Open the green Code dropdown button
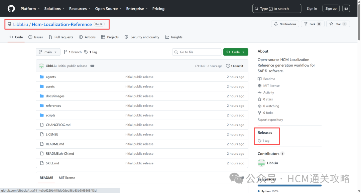361x193 pixels. [236, 52]
